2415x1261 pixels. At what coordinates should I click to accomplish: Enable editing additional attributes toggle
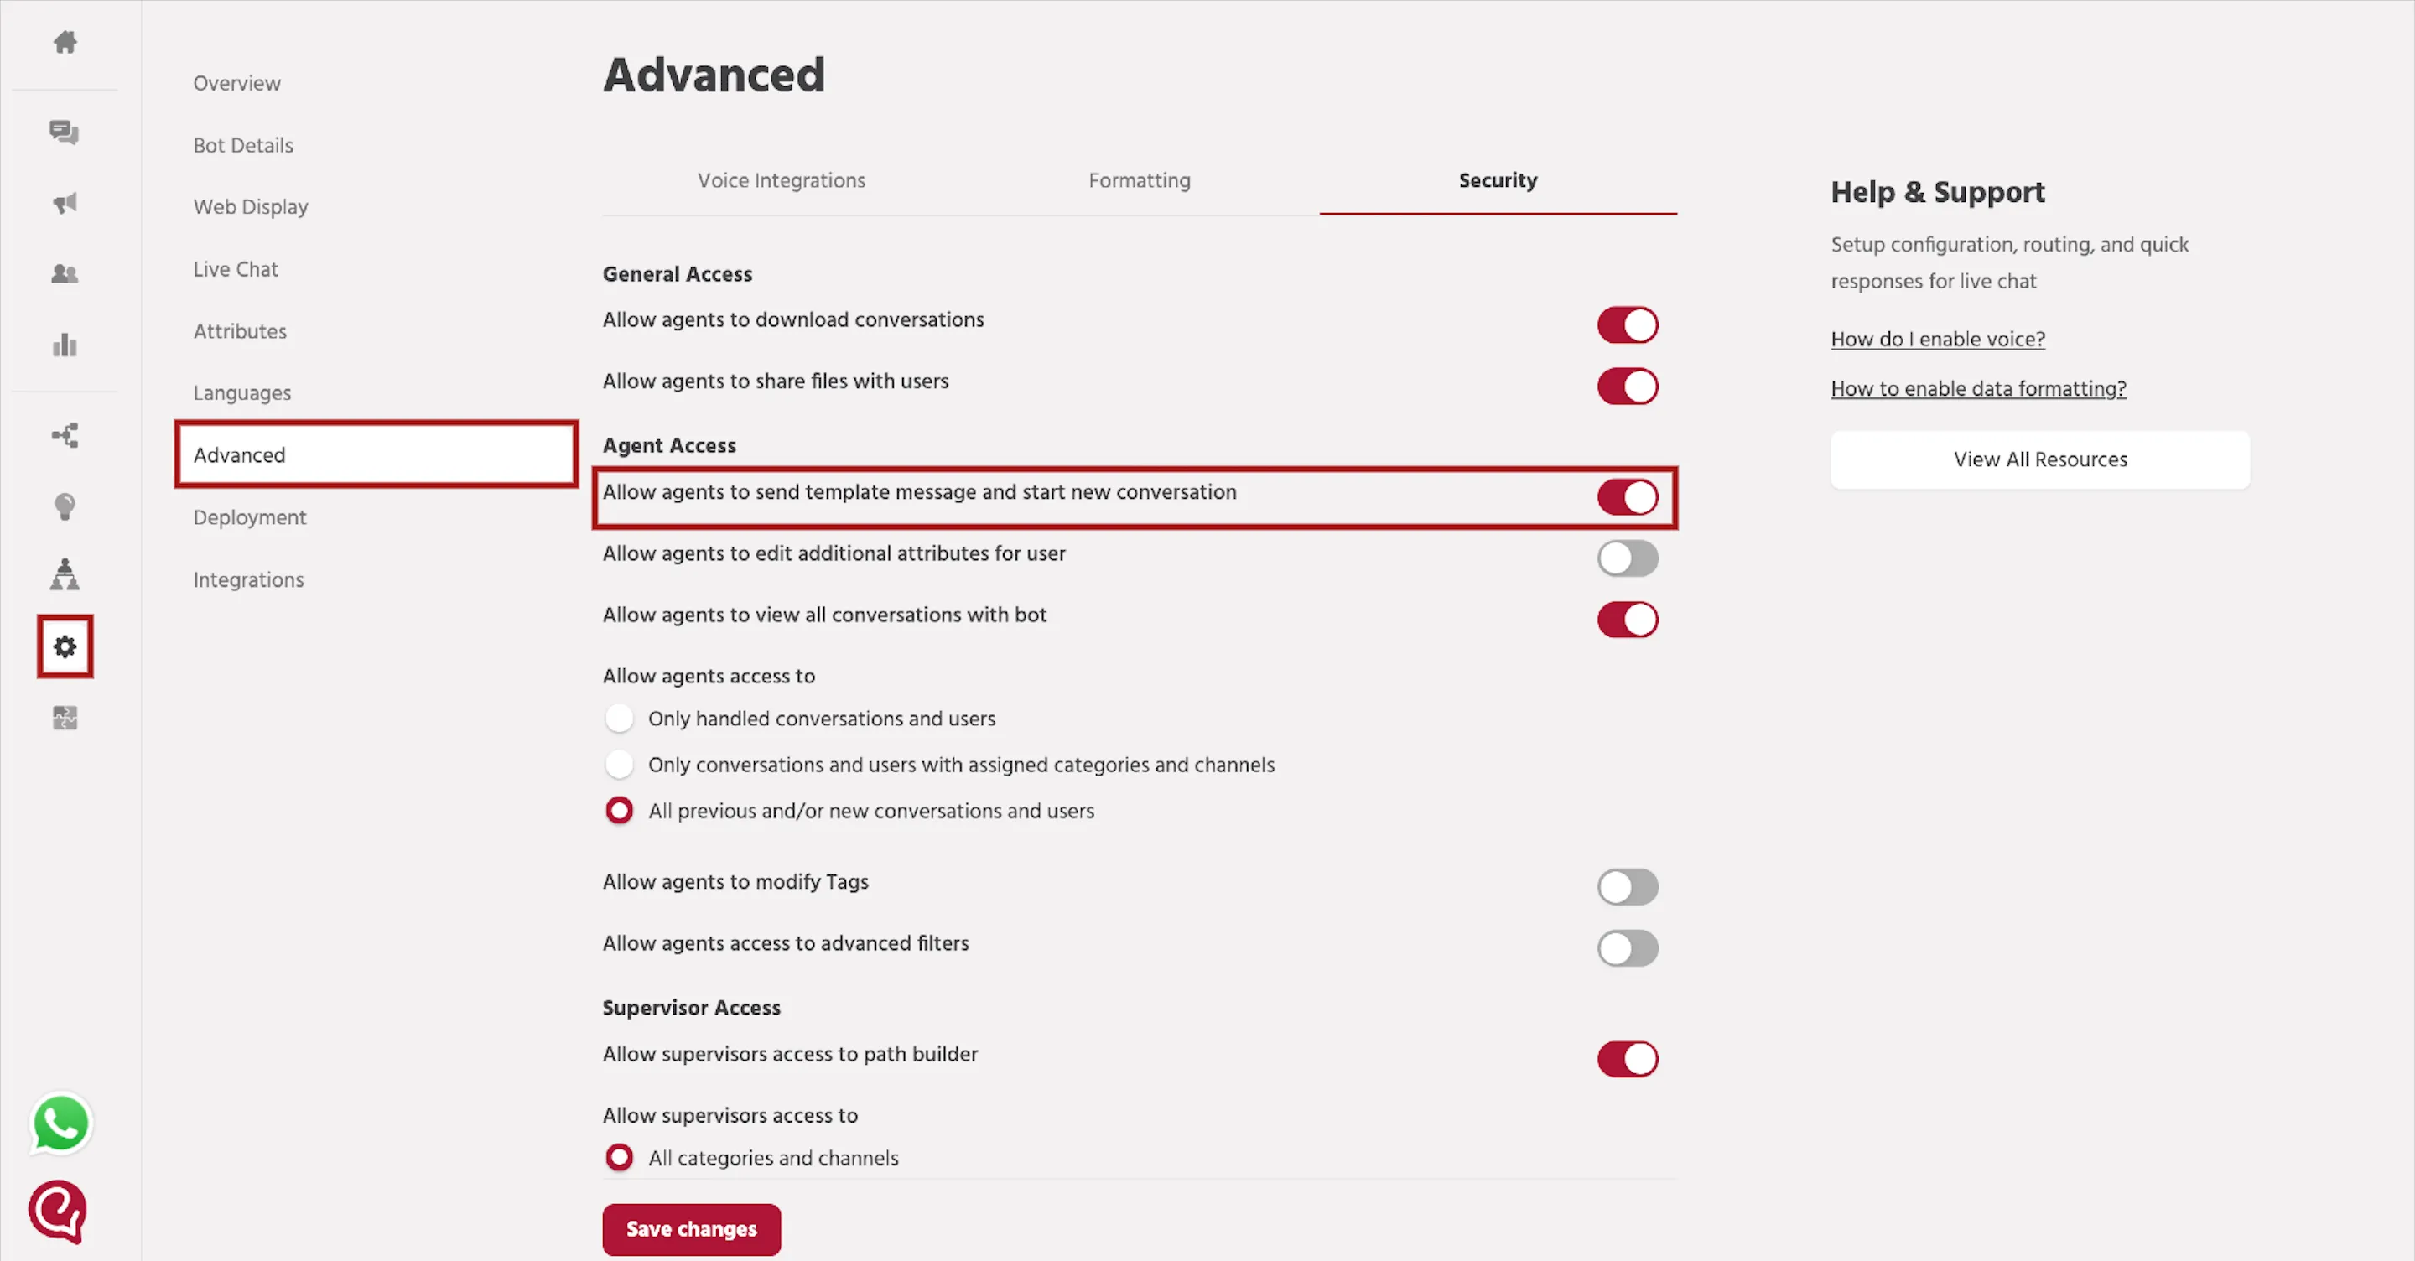tap(1628, 558)
